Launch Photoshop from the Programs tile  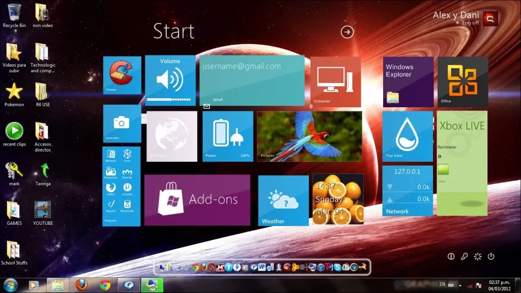coord(110,172)
